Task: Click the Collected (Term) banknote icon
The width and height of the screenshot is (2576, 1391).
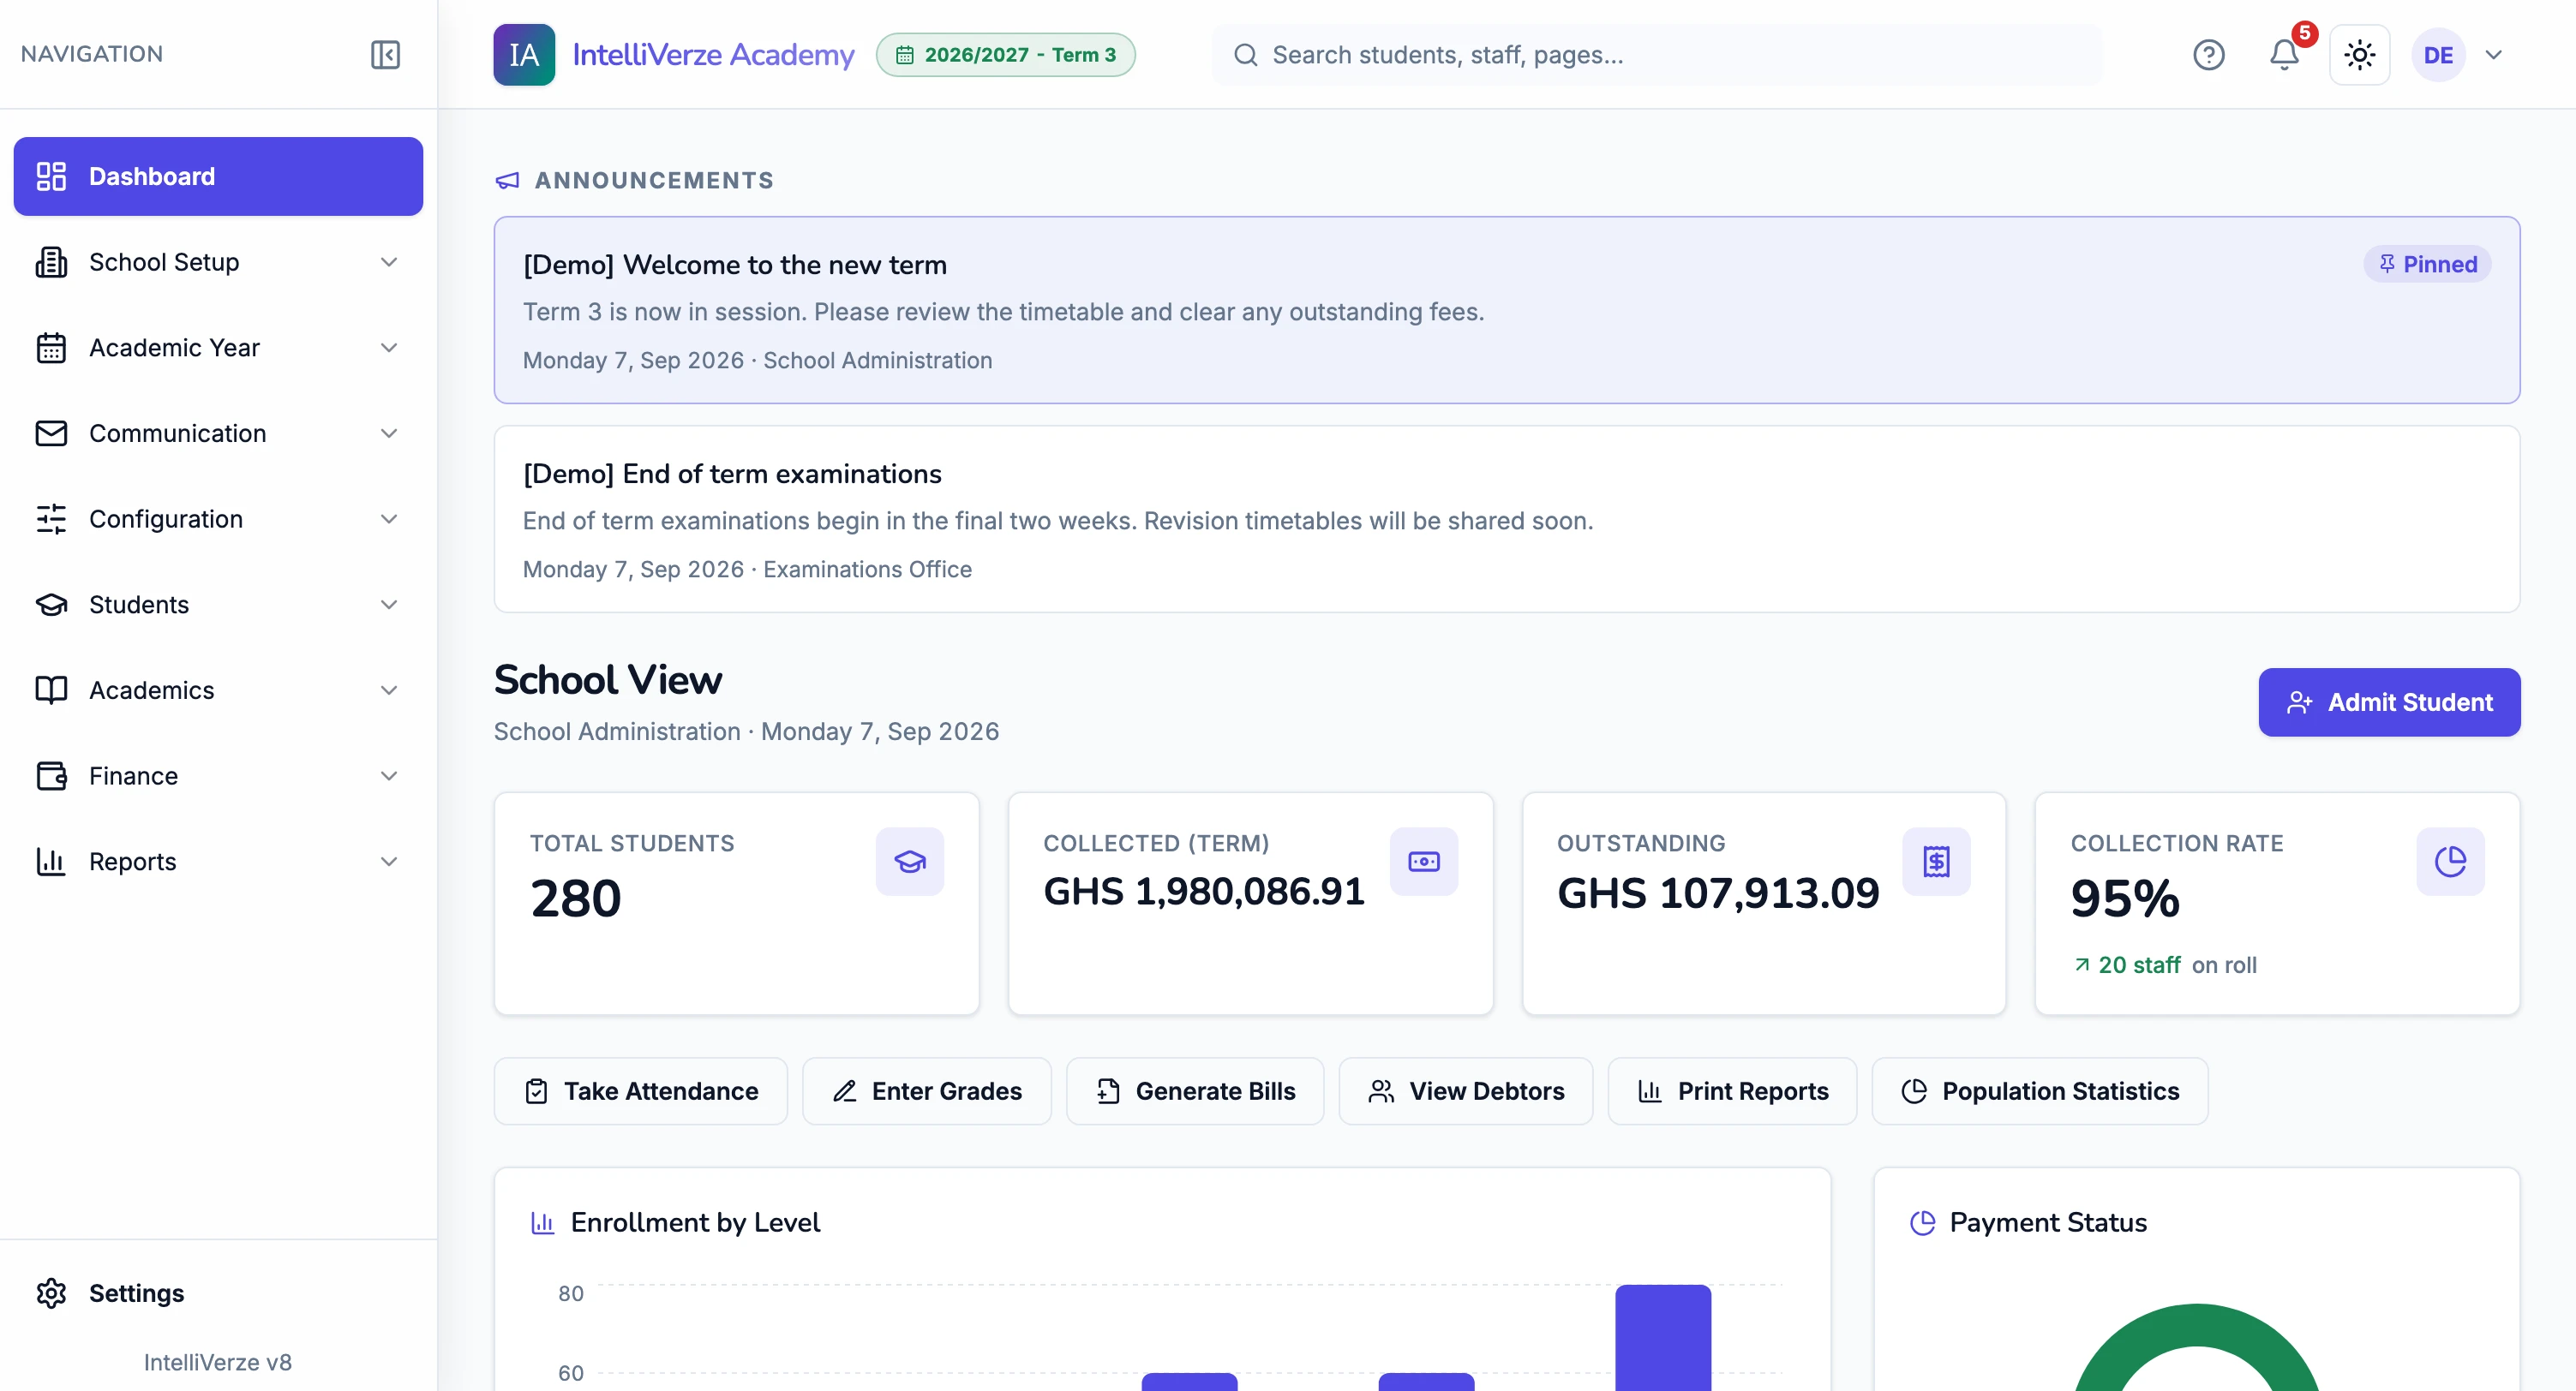Action: click(x=1423, y=862)
